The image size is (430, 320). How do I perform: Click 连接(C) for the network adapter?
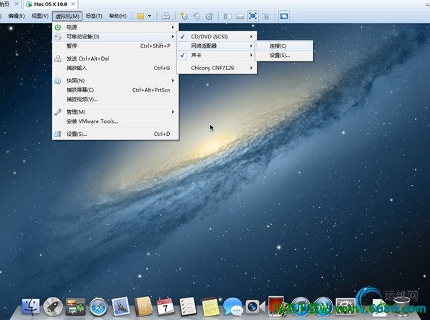tap(284, 46)
